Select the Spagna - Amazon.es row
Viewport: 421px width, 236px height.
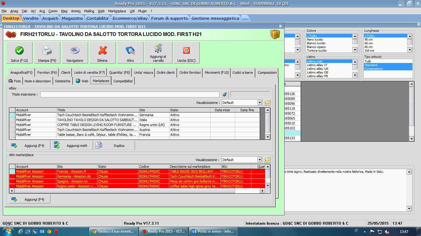(137, 181)
